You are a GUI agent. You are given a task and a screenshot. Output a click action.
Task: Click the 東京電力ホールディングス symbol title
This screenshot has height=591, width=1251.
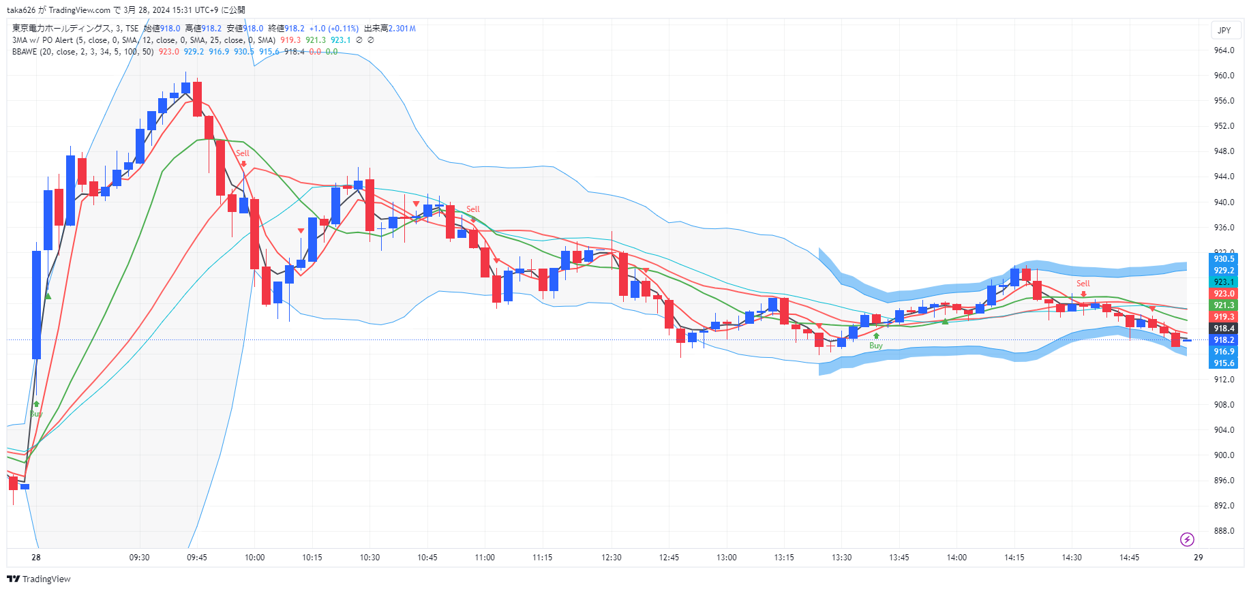(61, 29)
